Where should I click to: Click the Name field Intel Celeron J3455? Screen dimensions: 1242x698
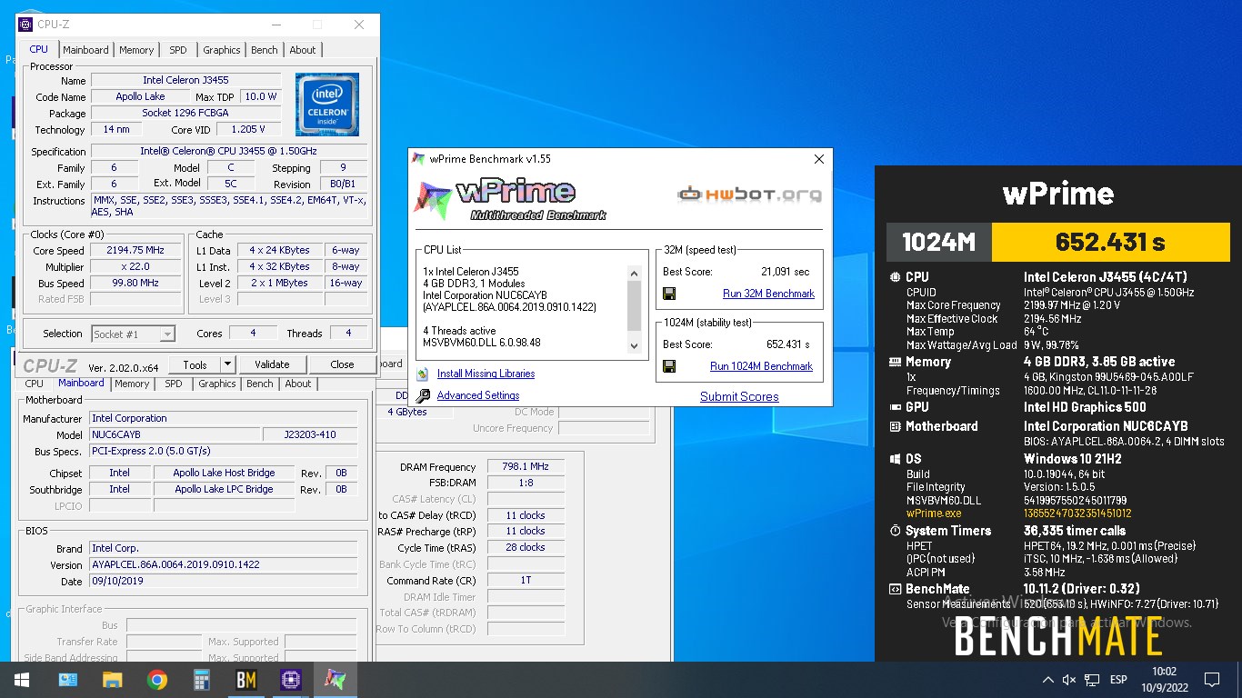point(185,80)
